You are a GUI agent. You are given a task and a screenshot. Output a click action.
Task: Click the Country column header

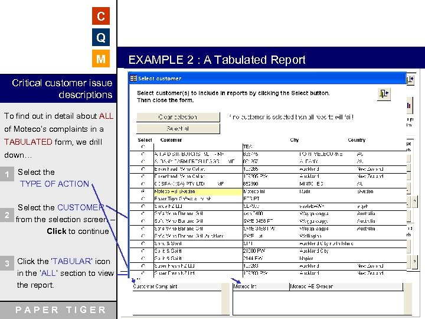(357, 140)
